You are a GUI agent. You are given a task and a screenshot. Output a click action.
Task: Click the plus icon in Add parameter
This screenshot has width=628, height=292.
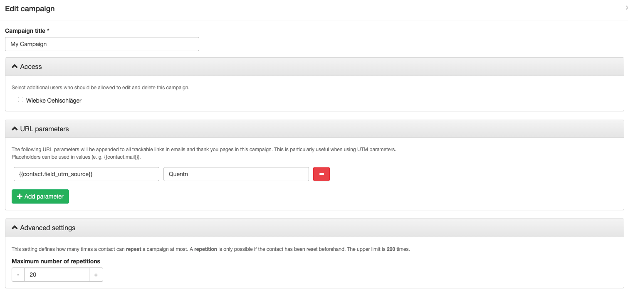coord(20,196)
